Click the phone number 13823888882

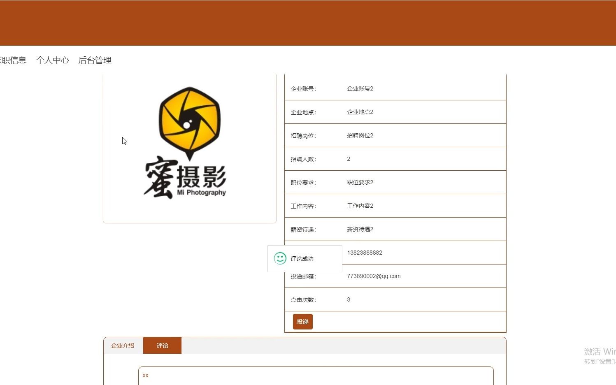pyautogui.click(x=365, y=253)
